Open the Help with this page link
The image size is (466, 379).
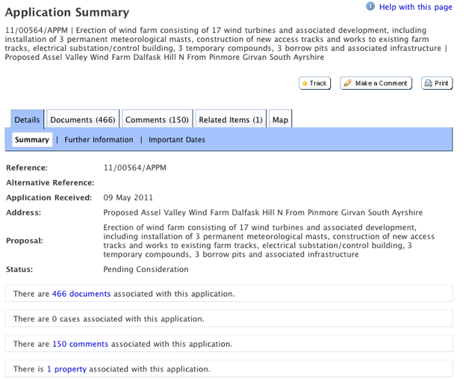(x=415, y=7)
